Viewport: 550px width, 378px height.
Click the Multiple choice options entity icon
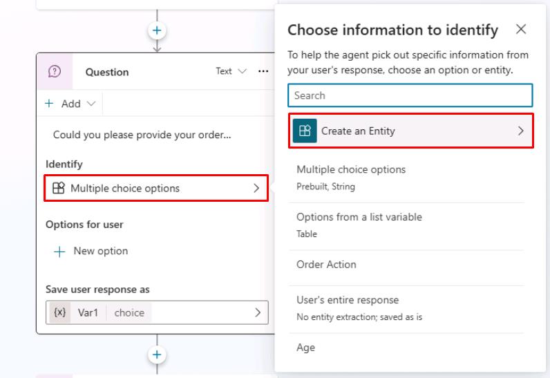[59, 188]
